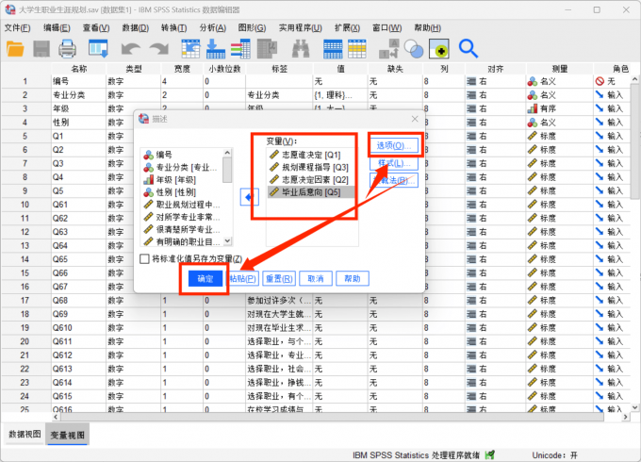
Task: Select 志愿谁决定 [Q1] in variables list
Action: pyautogui.click(x=311, y=155)
